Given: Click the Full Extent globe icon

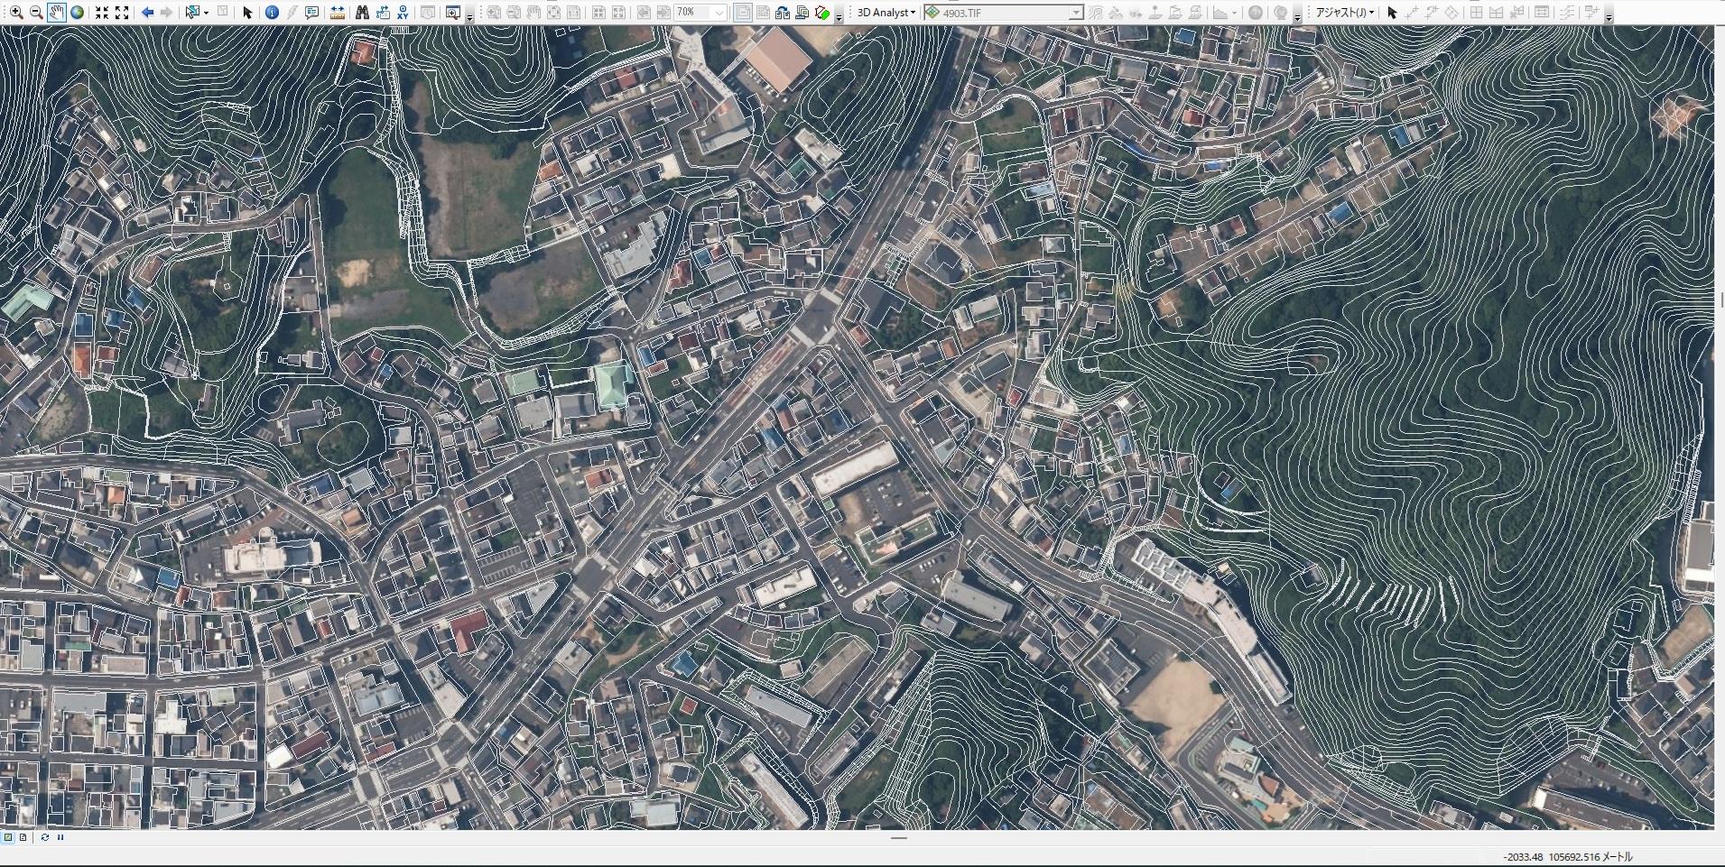Looking at the screenshot, I should [78, 13].
